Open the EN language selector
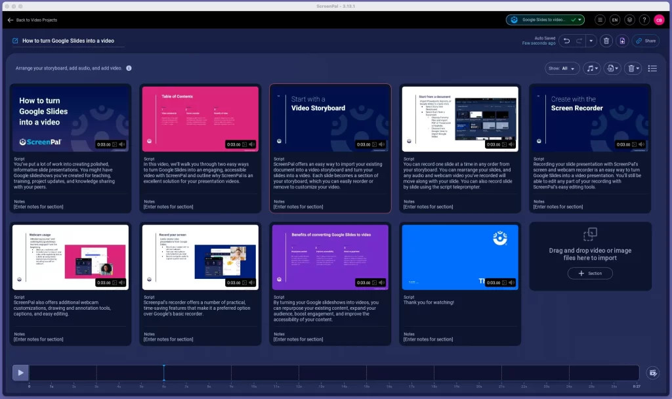 point(614,20)
